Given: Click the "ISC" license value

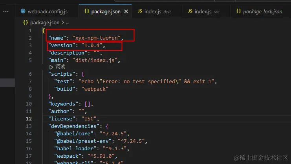Looking at the screenshot, I should [89, 118].
